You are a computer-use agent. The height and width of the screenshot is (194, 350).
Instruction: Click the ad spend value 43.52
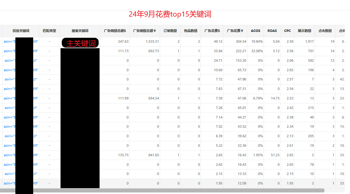(x=242, y=126)
